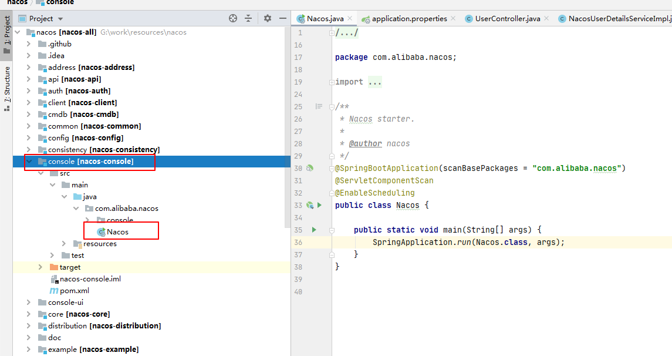
Task: Click the Locate/Scroll from Source crosshair icon
Action: click(233, 18)
